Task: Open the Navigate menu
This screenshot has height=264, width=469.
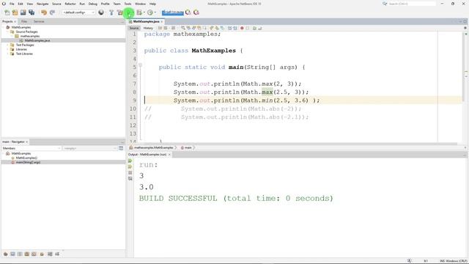Action: click(43, 4)
